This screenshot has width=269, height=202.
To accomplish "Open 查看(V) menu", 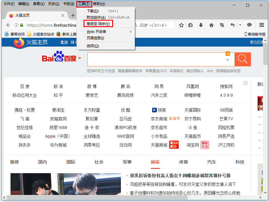I will [x=39, y=4].
